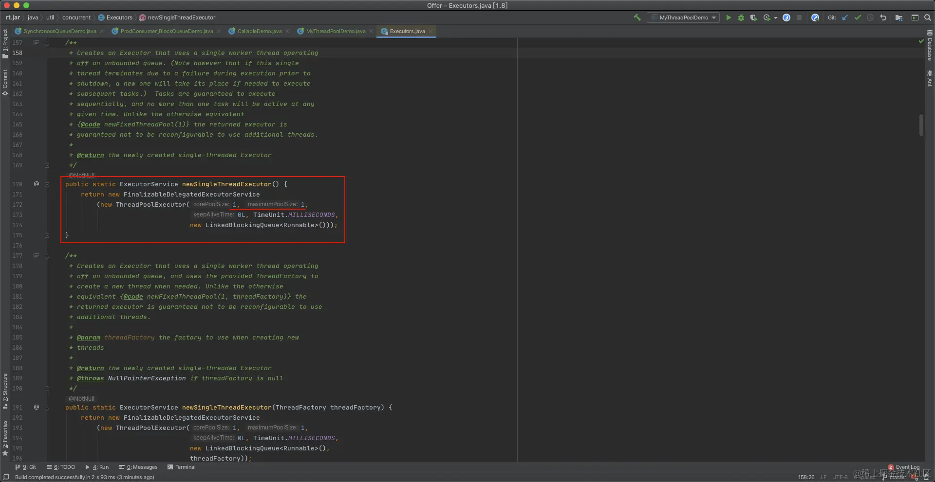
Task: Open the TODO tool window
Action: (x=61, y=467)
